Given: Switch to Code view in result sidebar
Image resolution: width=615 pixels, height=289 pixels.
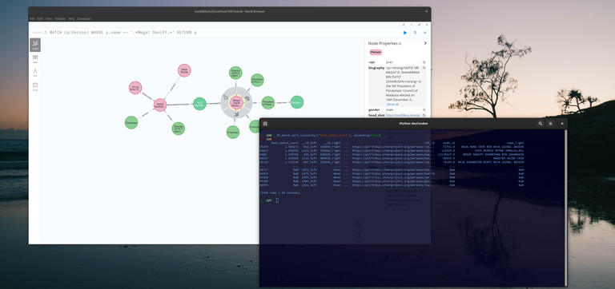Looking at the screenshot, I should coord(35,86).
